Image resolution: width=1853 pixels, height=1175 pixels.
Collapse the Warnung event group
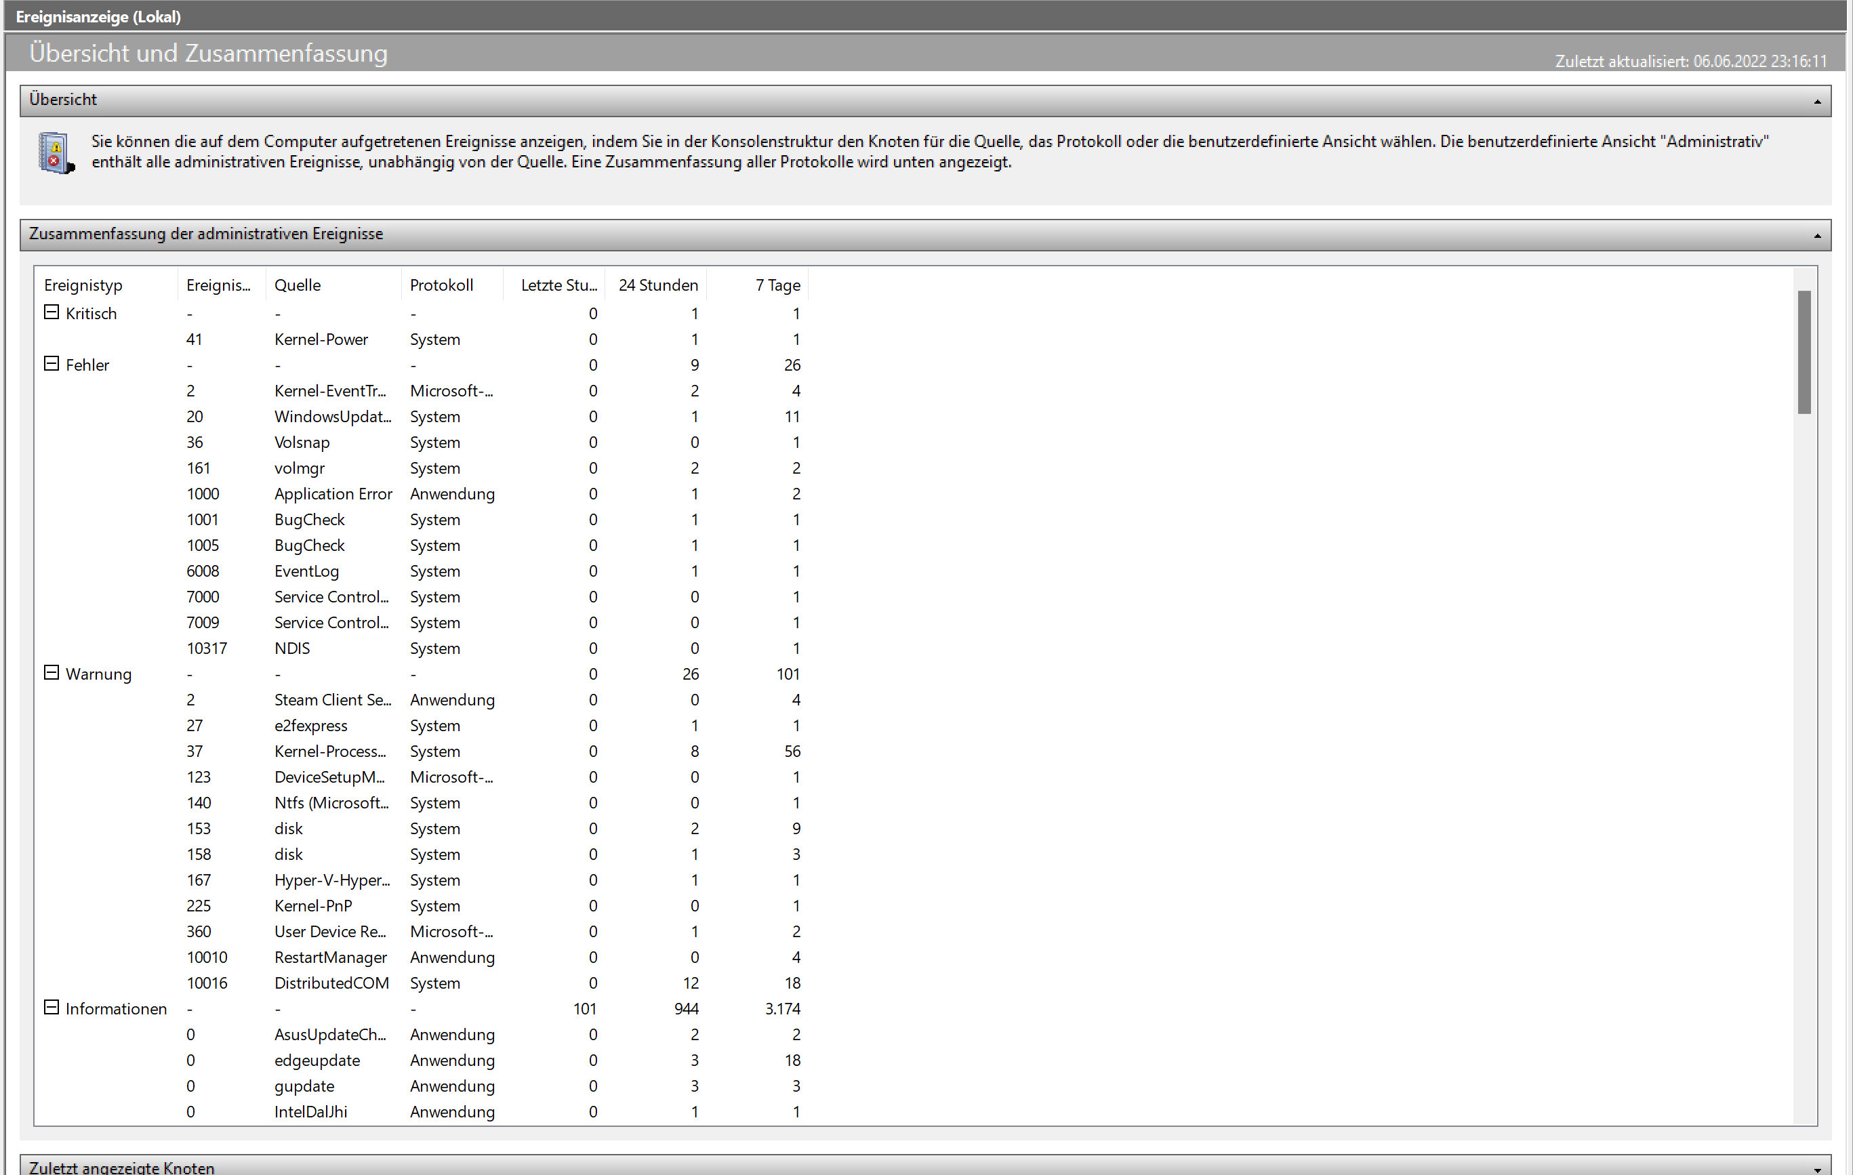point(52,674)
